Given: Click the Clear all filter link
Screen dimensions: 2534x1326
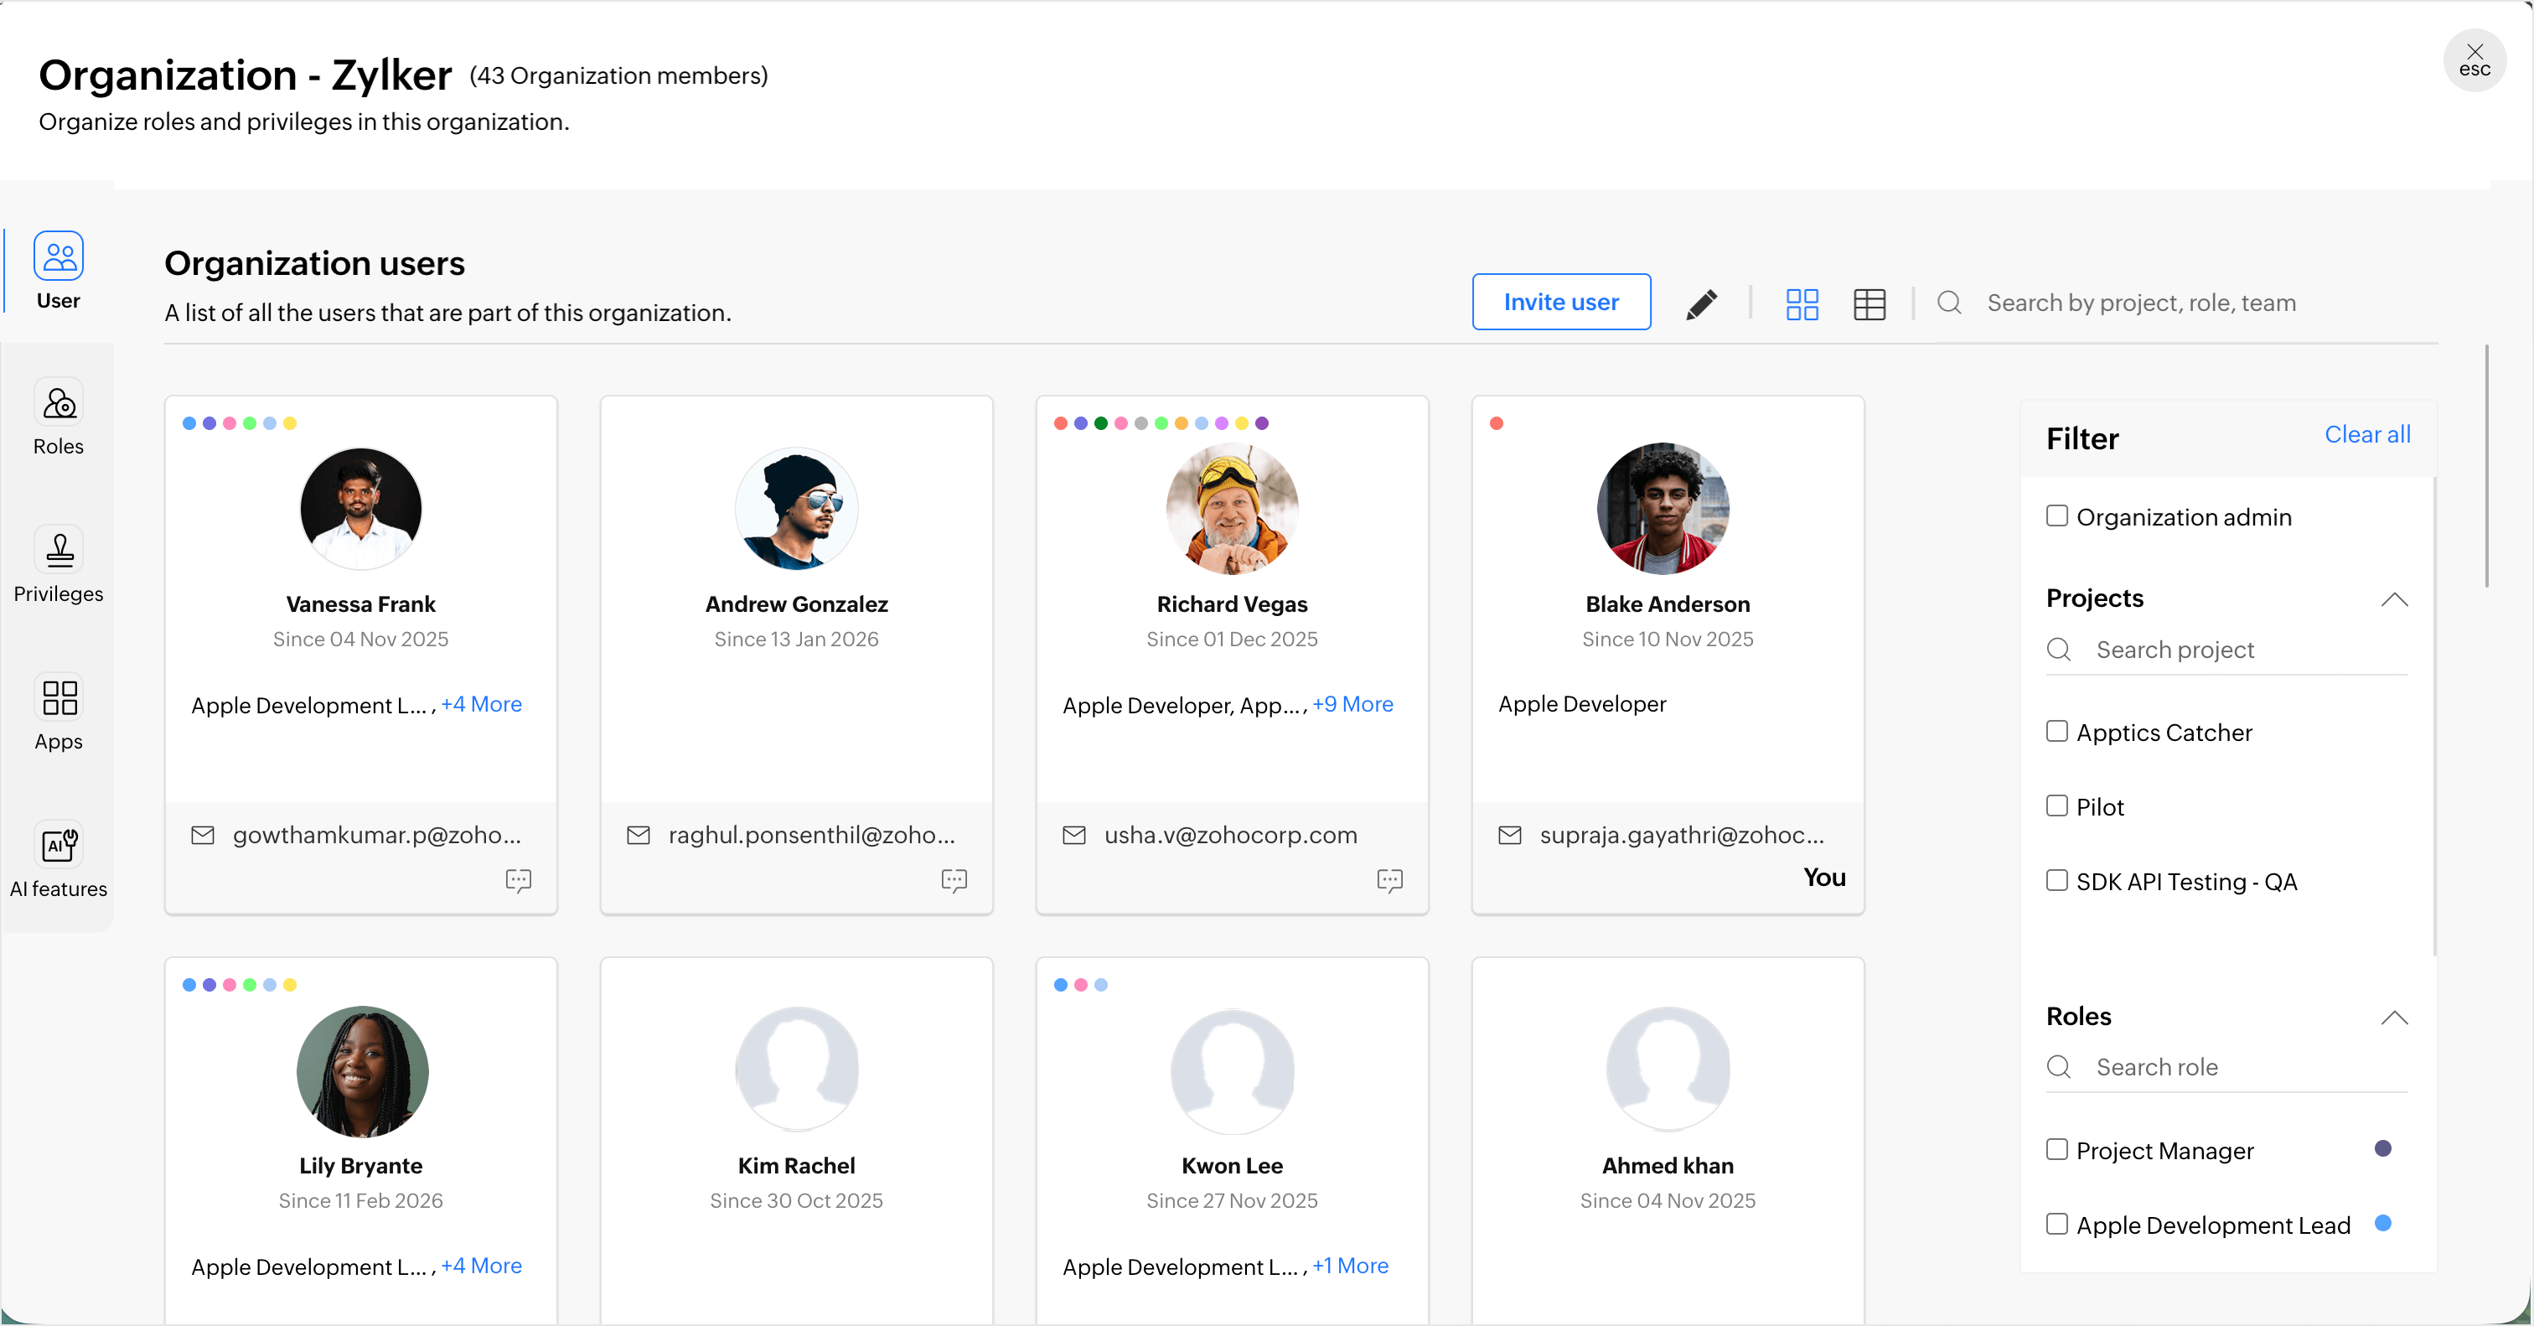Looking at the screenshot, I should click(2366, 434).
